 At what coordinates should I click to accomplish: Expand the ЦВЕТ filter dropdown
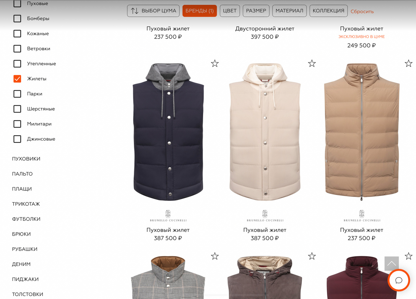pos(230,11)
